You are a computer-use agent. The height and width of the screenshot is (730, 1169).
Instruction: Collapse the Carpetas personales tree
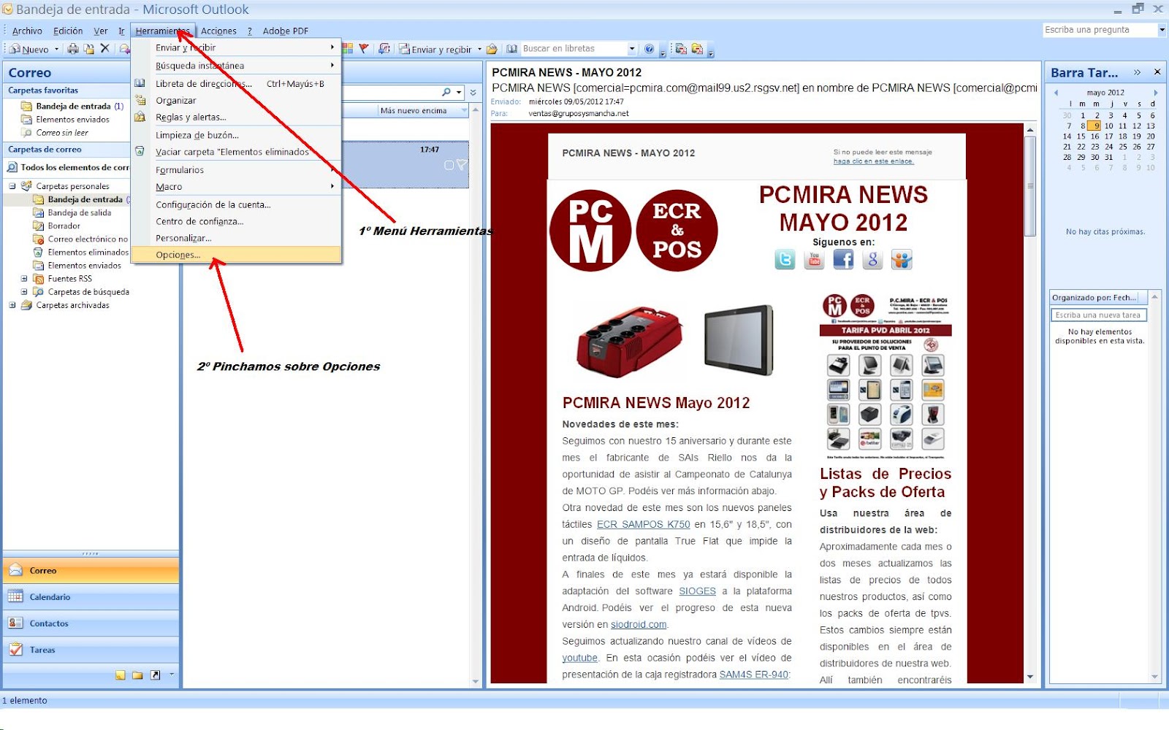coord(12,186)
